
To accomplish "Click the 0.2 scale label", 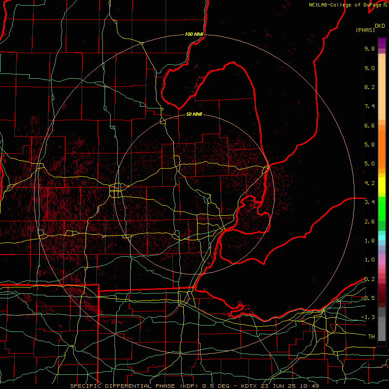I will (x=370, y=279).
